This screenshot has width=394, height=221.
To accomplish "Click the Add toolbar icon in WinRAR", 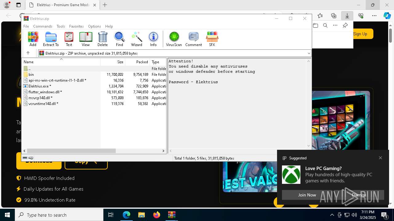I will pyautogui.click(x=33, y=39).
